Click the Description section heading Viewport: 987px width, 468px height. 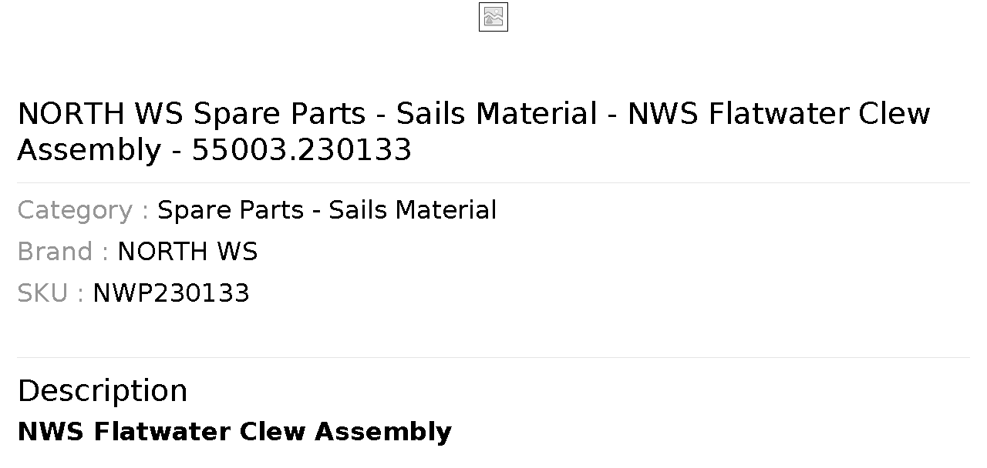tap(103, 390)
